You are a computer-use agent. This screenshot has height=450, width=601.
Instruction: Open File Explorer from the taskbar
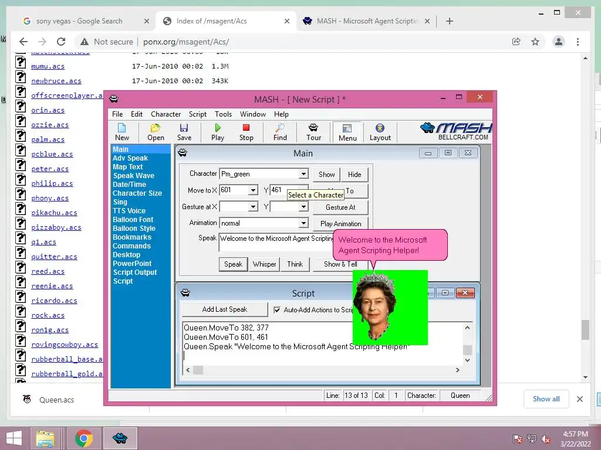tap(45, 438)
